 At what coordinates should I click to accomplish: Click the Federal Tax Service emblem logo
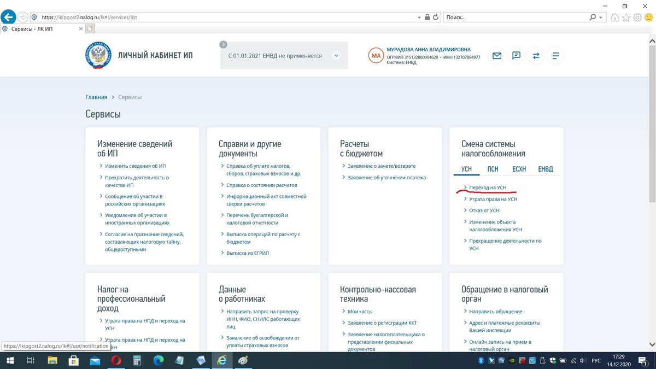coord(98,55)
